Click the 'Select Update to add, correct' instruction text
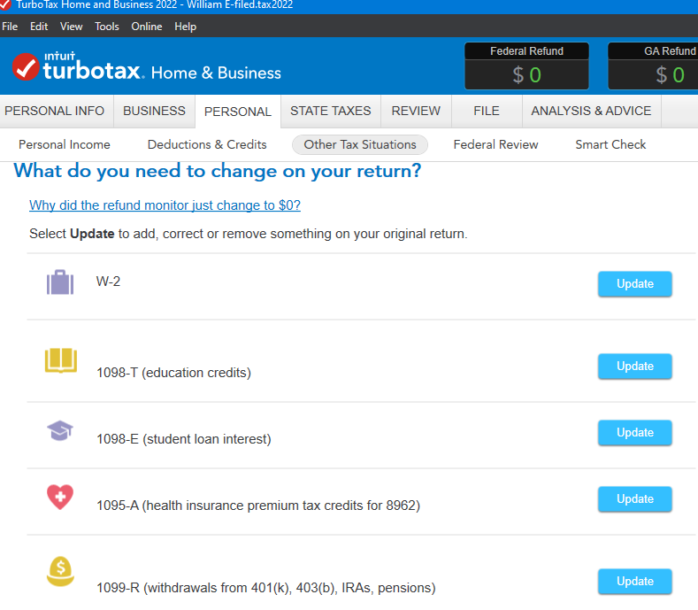The width and height of the screenshot is (698, 610). [x=249, y=234]
